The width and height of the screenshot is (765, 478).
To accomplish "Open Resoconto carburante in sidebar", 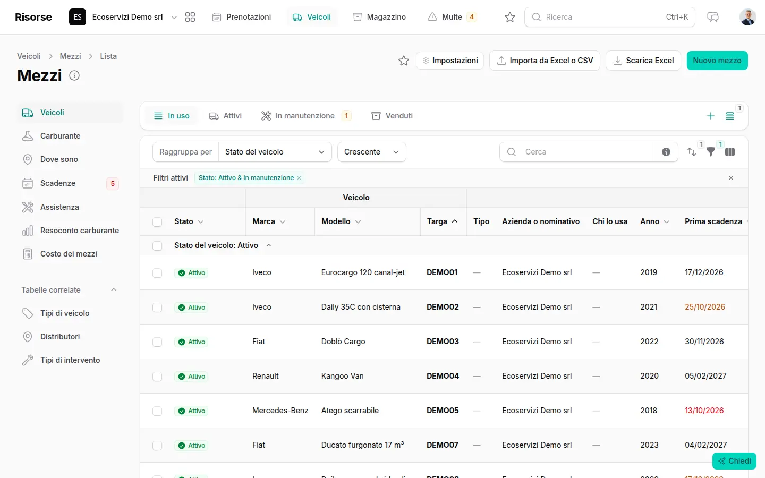I will (x=70, y=231).
